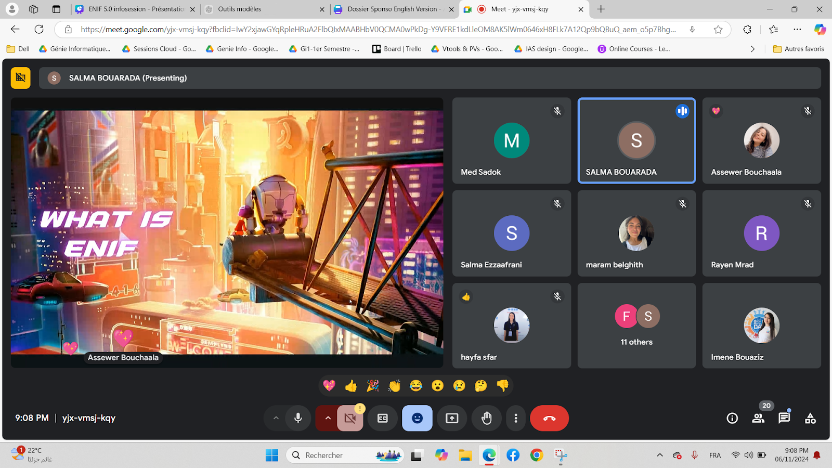Open Online Courses bookmark
832x468 pixels.
[x=634, y=49]
